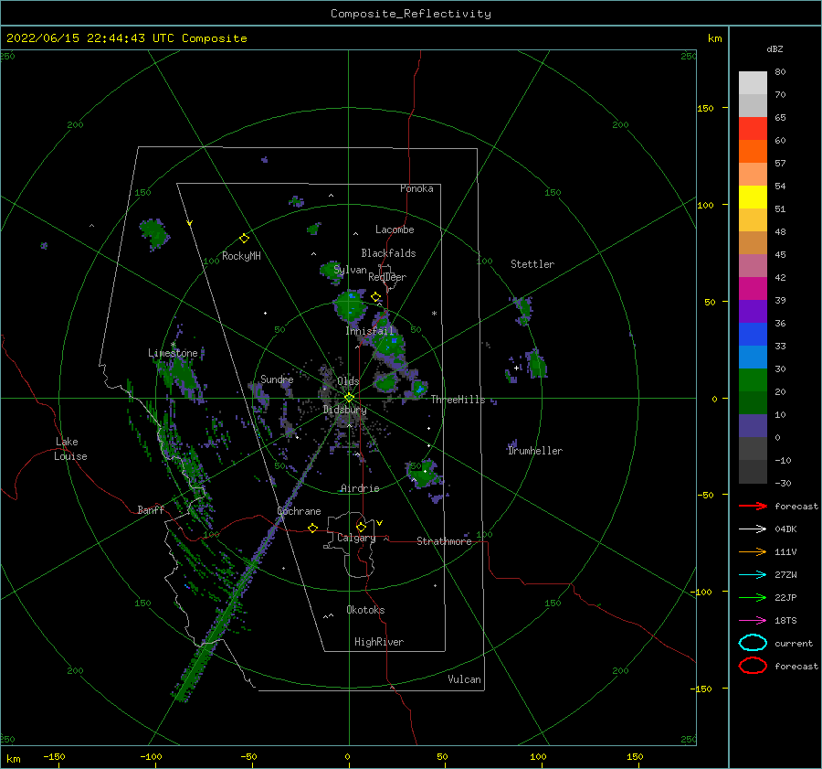822x769 pixels.
Task: Click the red forecast arrow legend icon
Action: (753, 506)
